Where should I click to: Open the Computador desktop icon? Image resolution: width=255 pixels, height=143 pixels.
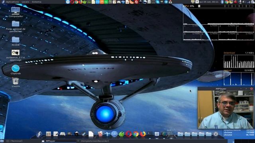tap(16, 12)
